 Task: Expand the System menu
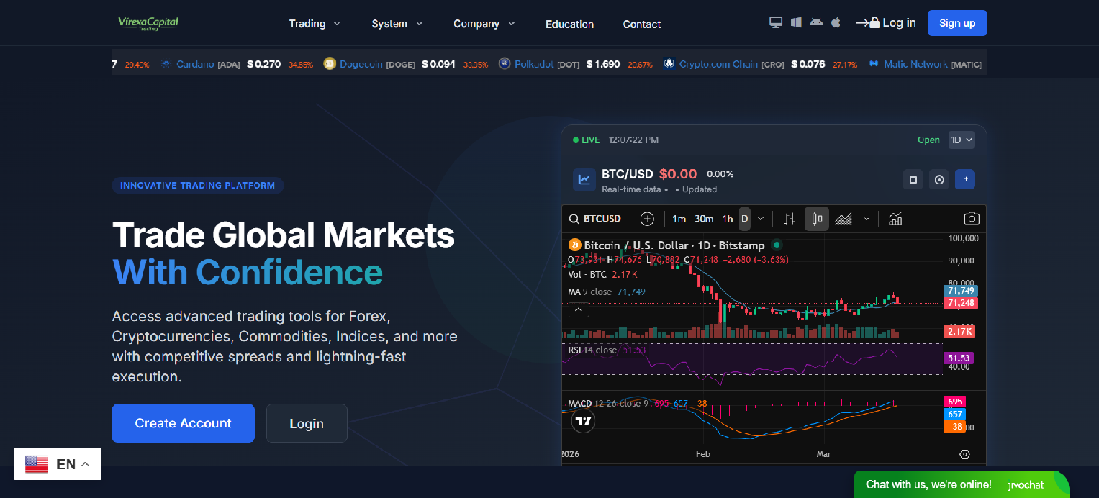click(397, 24)
